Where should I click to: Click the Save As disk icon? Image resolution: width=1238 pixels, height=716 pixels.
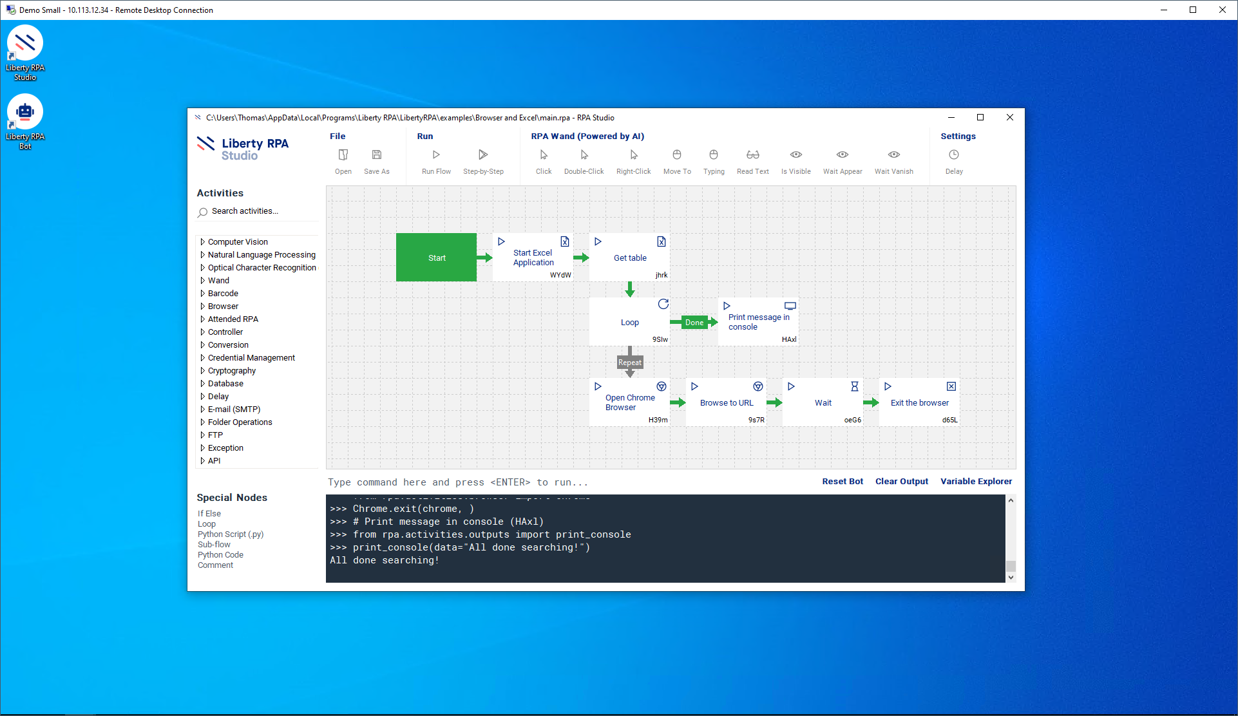click(377, 155)
